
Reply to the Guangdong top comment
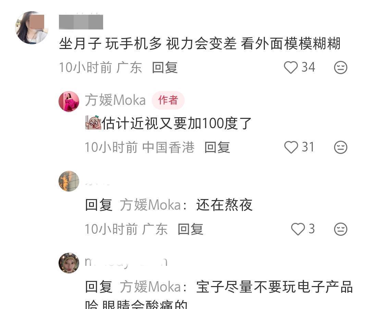[x=165, y=68]
